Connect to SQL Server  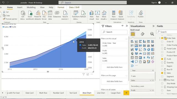pos(44,13)
